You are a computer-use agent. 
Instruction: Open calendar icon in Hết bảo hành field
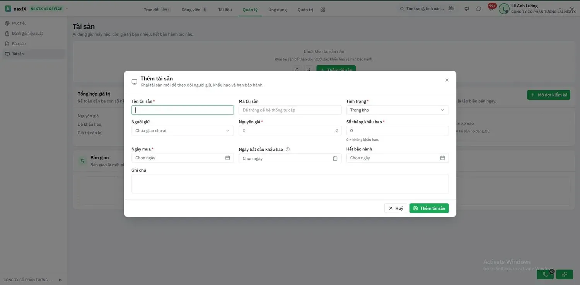[442, 158]
